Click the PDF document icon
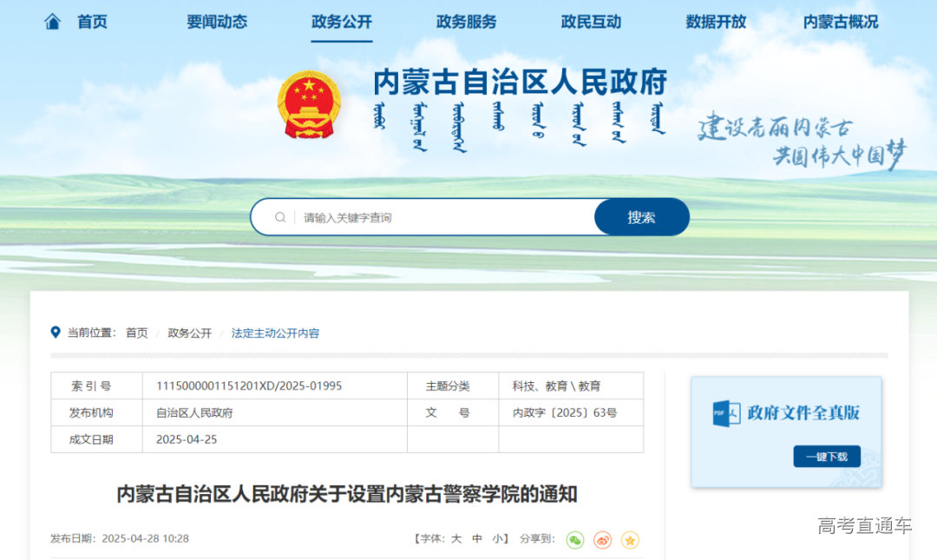The height and width of the screenshot is (560, 937). click(725, 412)
